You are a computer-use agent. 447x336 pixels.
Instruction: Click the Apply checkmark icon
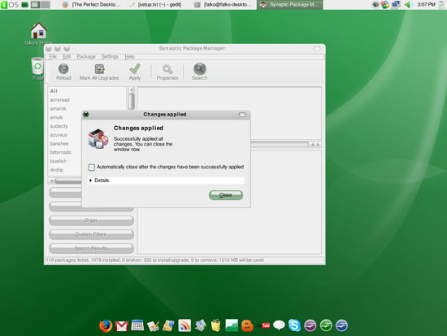tap(135, 69)
